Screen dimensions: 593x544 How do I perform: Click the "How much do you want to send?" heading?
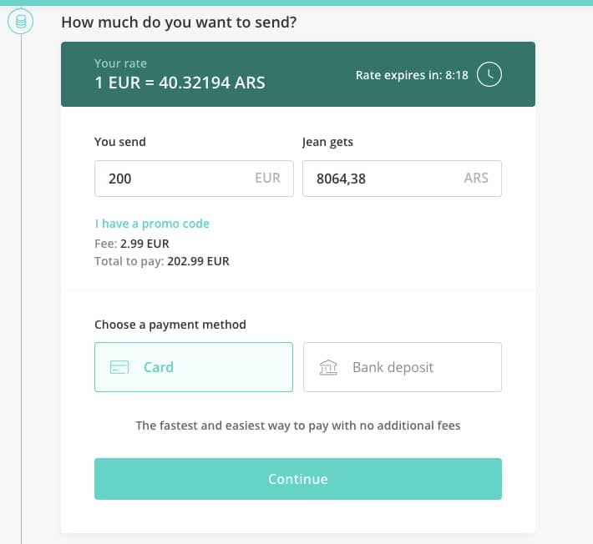click(179, 22)
